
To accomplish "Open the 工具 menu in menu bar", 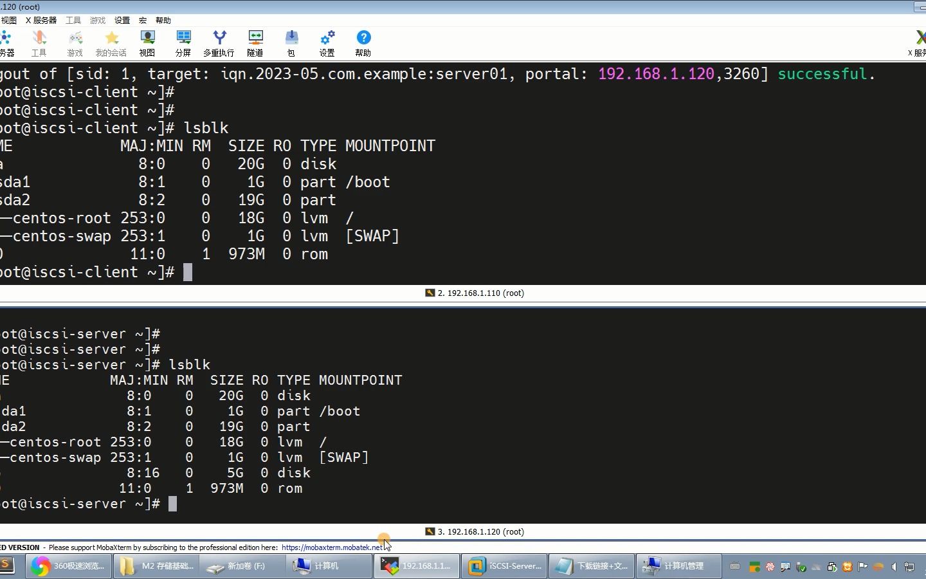I will 73,21.
